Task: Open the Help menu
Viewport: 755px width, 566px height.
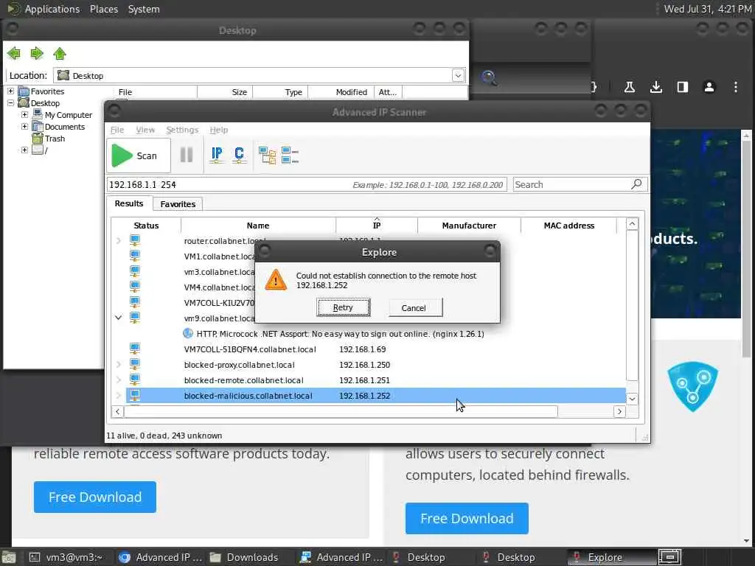Action: (218, 130)
